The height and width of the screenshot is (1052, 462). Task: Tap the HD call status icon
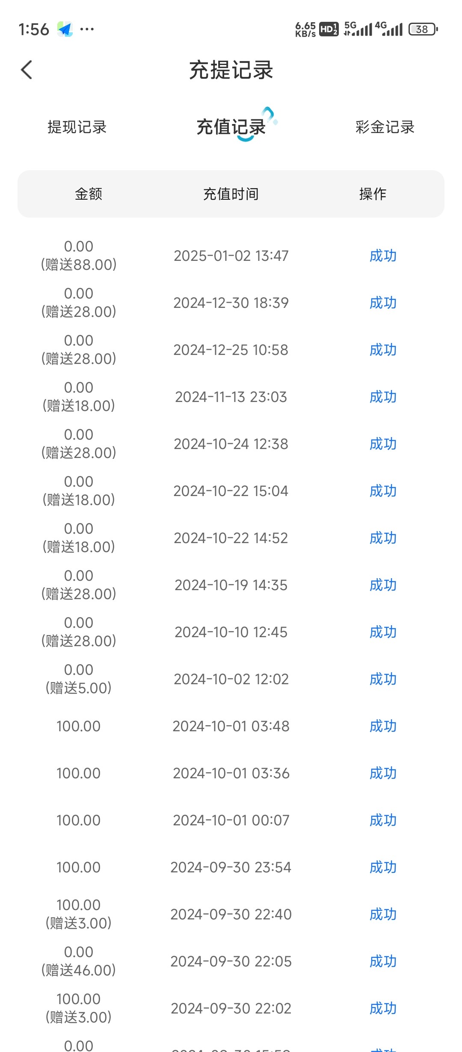329,29
